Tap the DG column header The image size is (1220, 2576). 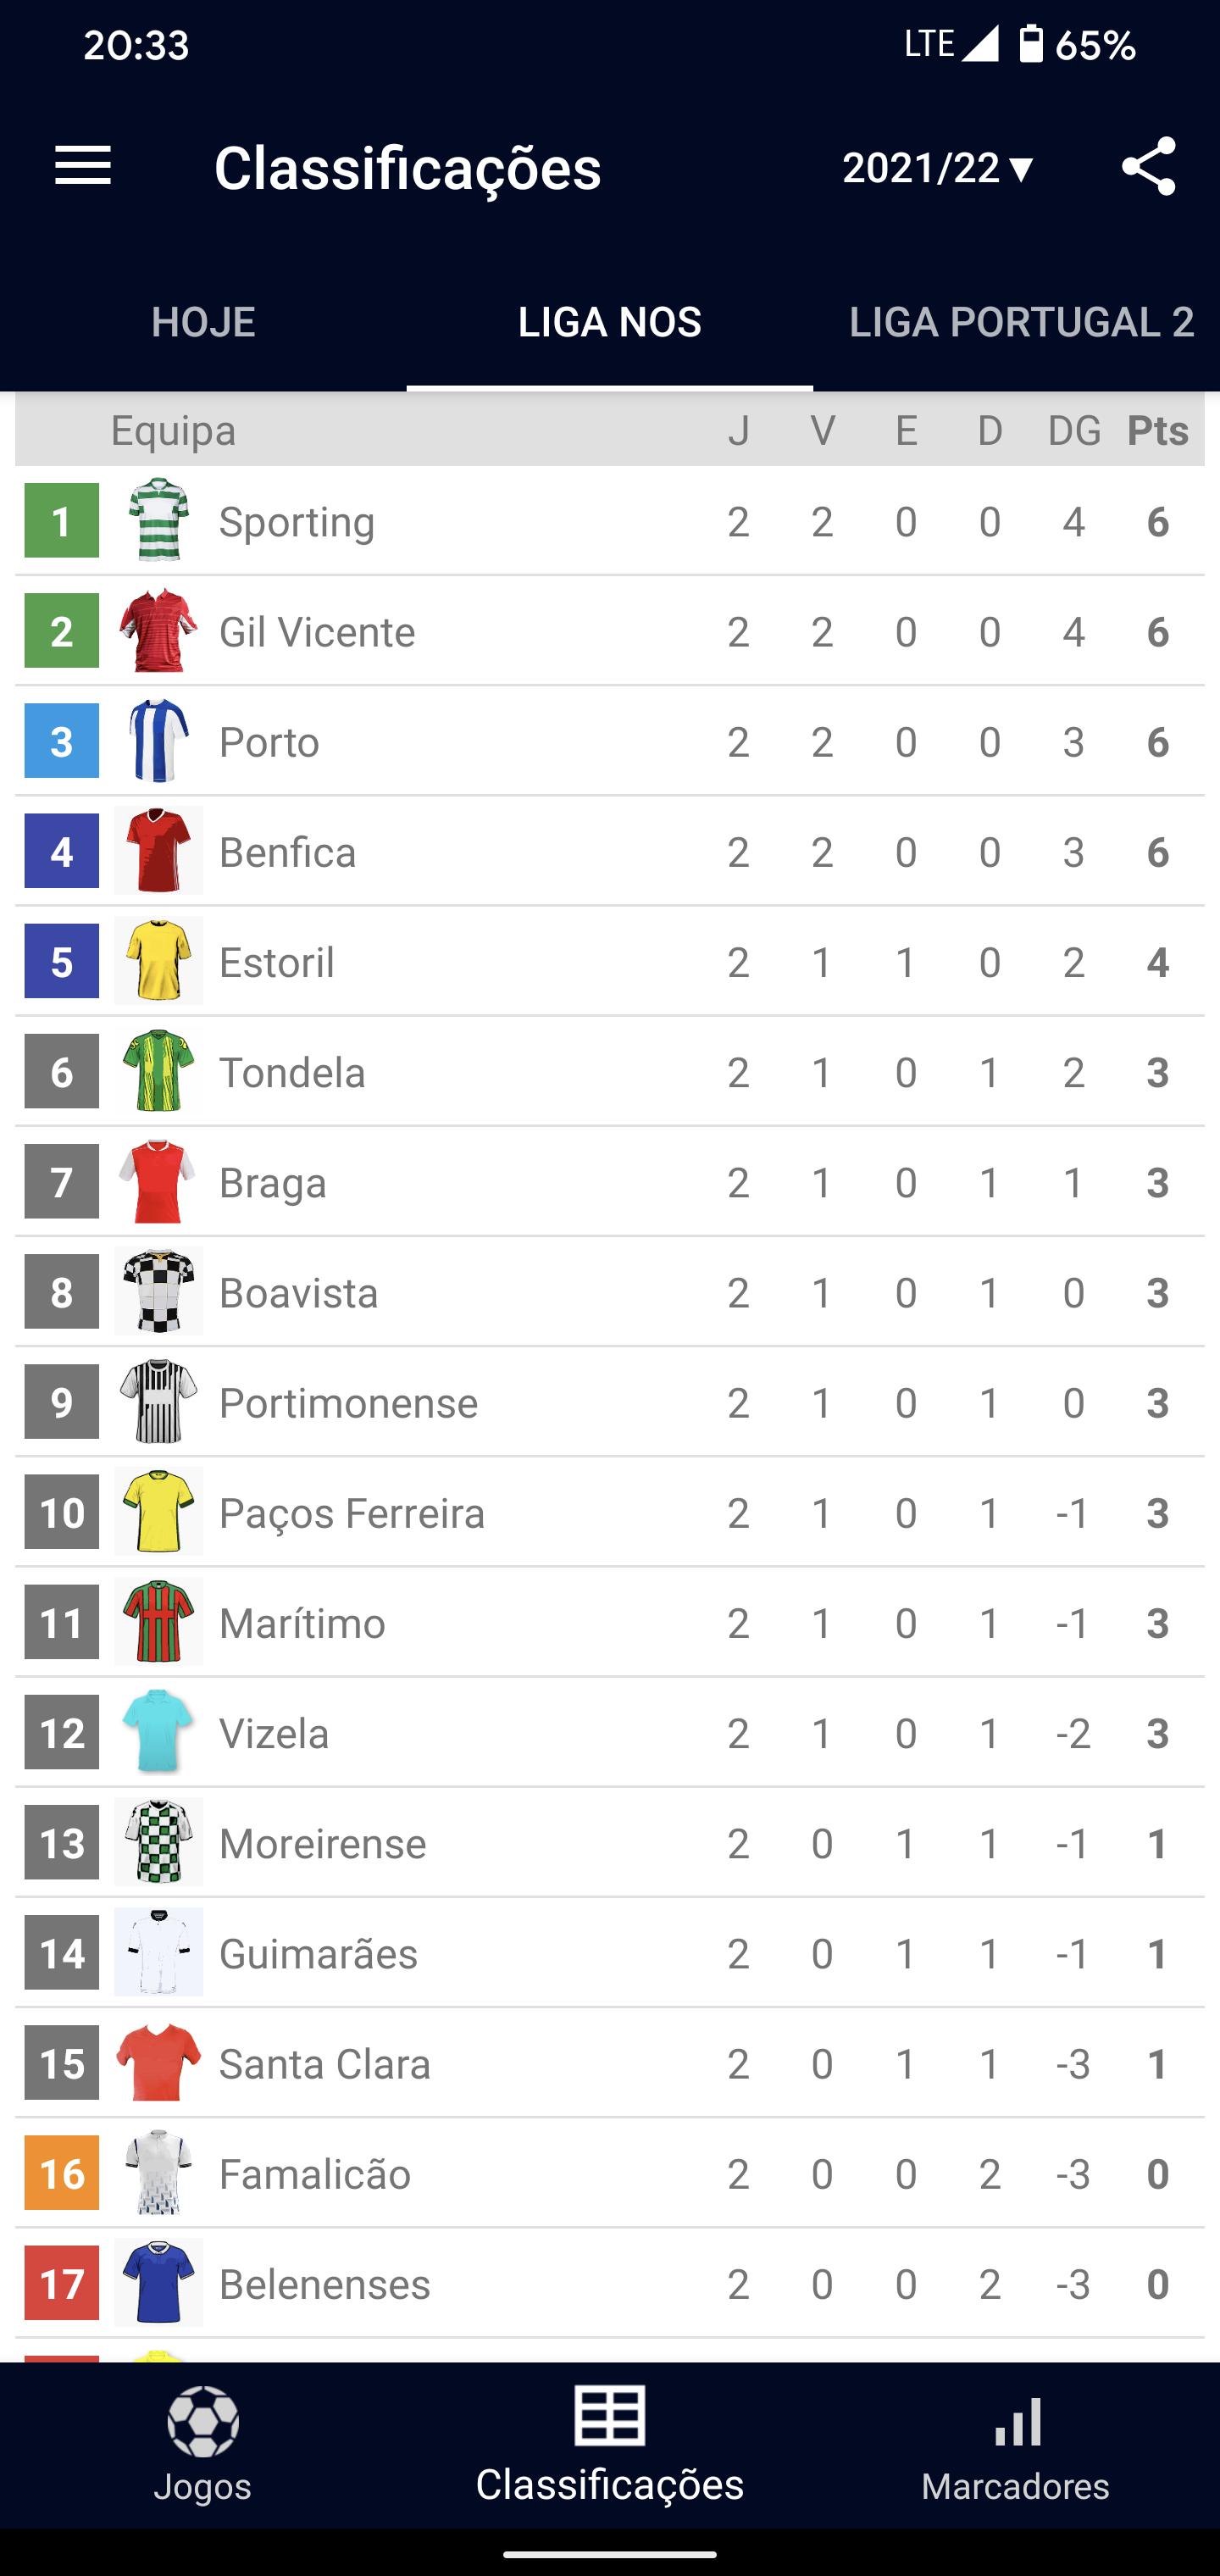(x=1074, y=431)
